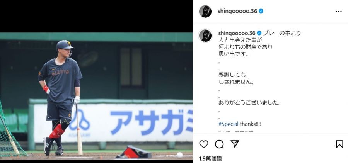This screenshot has width=348, height=163.
Task: Share post using paper plane icon
Action: pos(235,144)
